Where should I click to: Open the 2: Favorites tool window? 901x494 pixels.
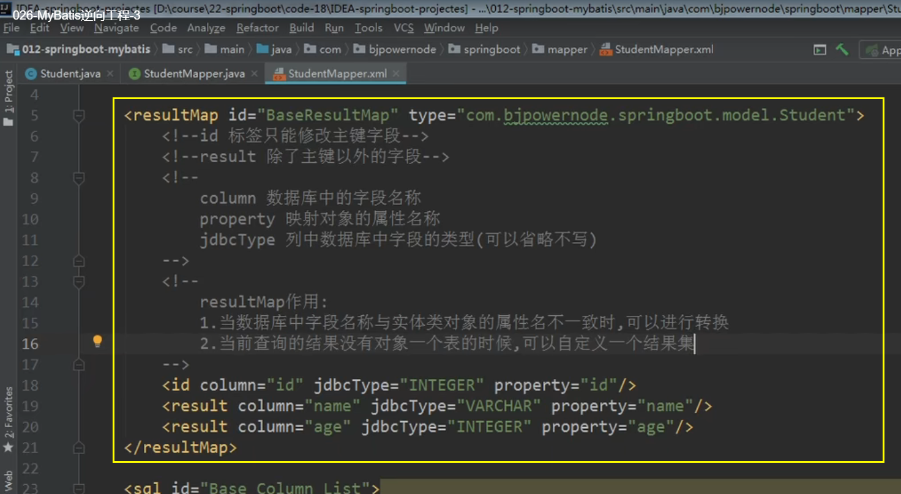[9, 420]
